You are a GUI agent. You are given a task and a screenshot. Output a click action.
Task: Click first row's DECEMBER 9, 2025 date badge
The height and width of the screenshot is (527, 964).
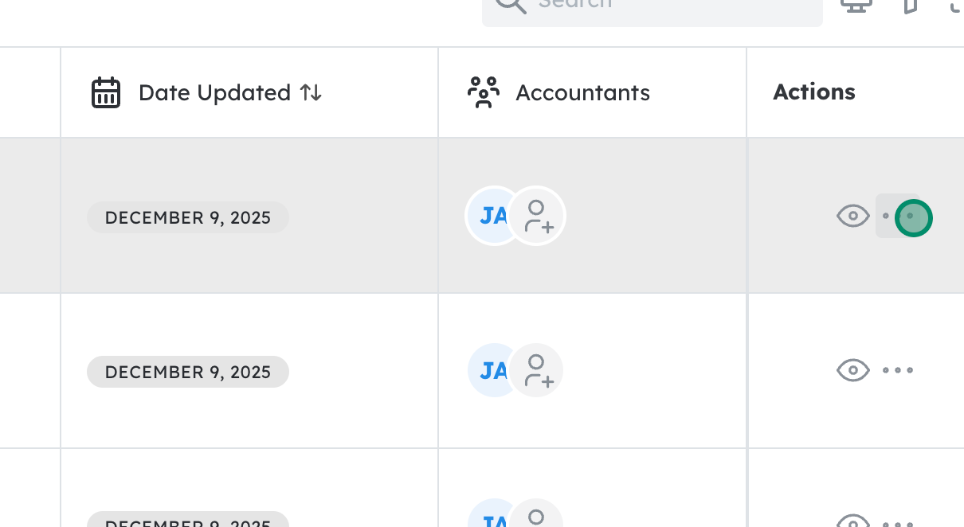(188, 217)
